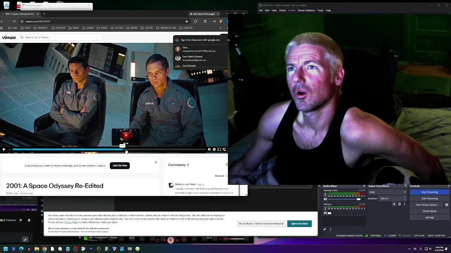Click Stop Streaming in OBS
This screenshot has width=451, height=253.
point(430,192)
